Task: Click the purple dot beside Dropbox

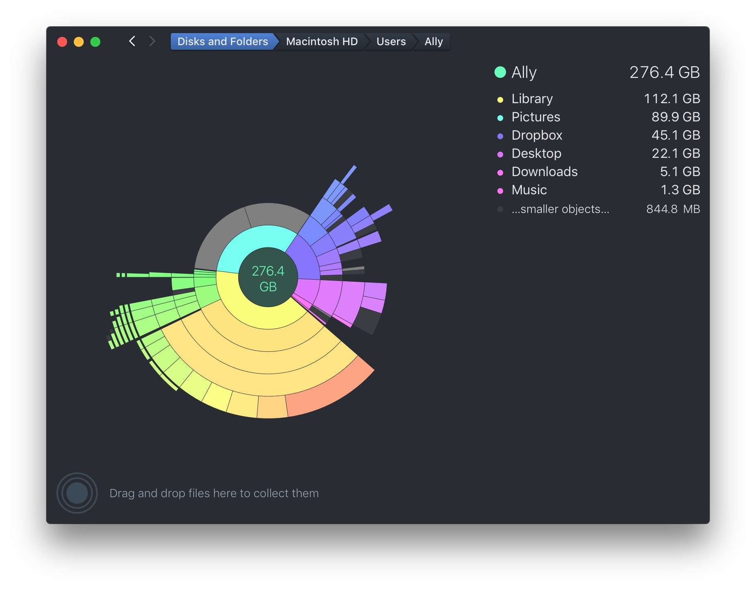Action: point(500,135)
